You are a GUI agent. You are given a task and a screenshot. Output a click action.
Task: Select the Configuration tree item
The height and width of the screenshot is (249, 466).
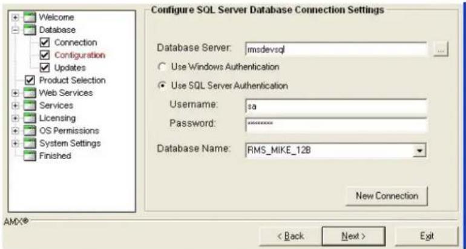pos(80,55)
